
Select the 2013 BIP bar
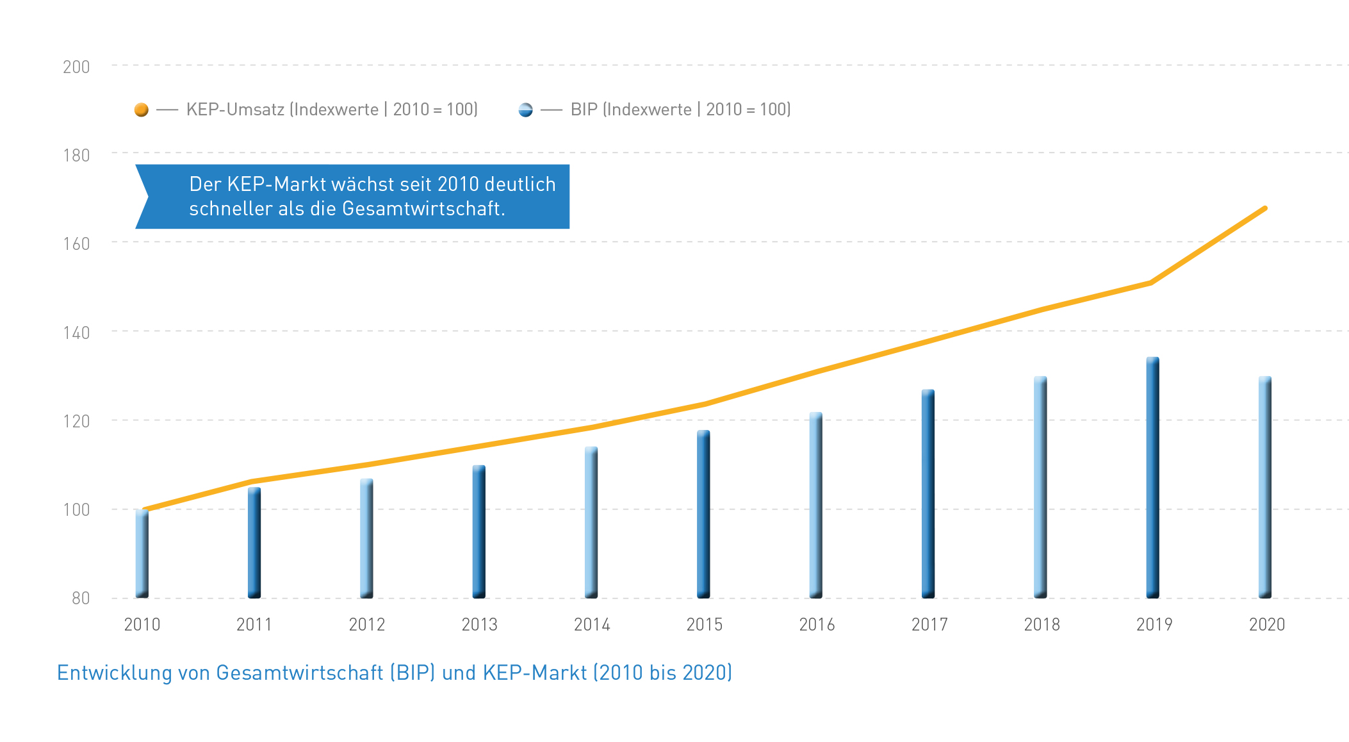(x=479, y=532)
